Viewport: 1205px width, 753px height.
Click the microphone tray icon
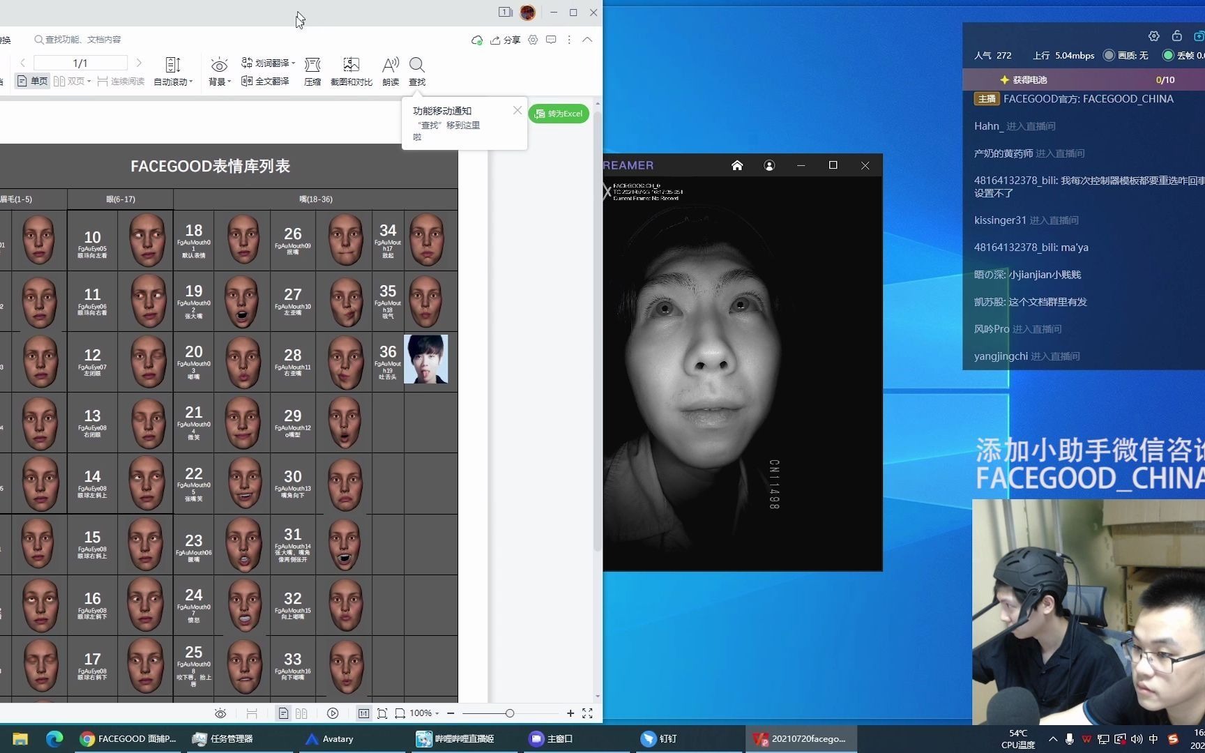(1070, 739)
